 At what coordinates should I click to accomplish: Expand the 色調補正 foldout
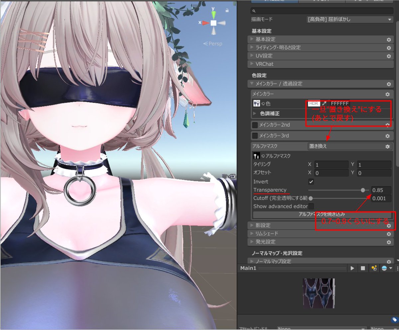click(x=255, y=113)
